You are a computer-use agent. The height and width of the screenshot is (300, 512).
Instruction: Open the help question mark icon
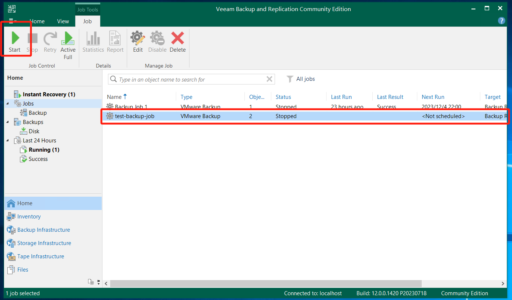501,21
